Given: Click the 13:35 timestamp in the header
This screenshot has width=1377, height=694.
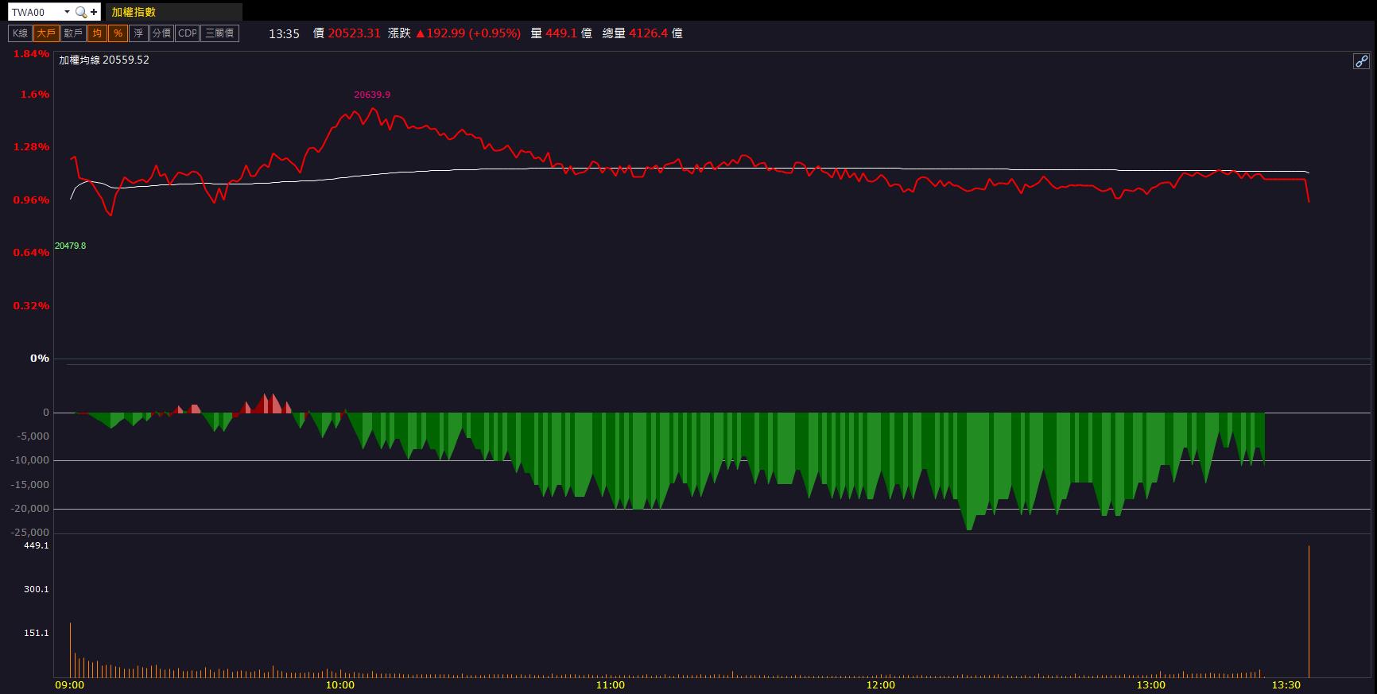Looking at the screenshot, I should point(284,33).
